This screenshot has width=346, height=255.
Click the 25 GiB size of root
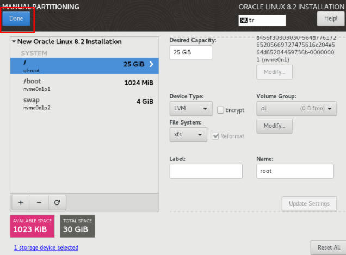(x=134, y=64)
